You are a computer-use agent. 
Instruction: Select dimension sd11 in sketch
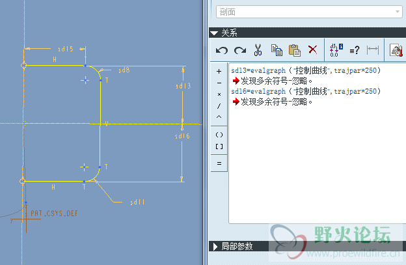137,202
